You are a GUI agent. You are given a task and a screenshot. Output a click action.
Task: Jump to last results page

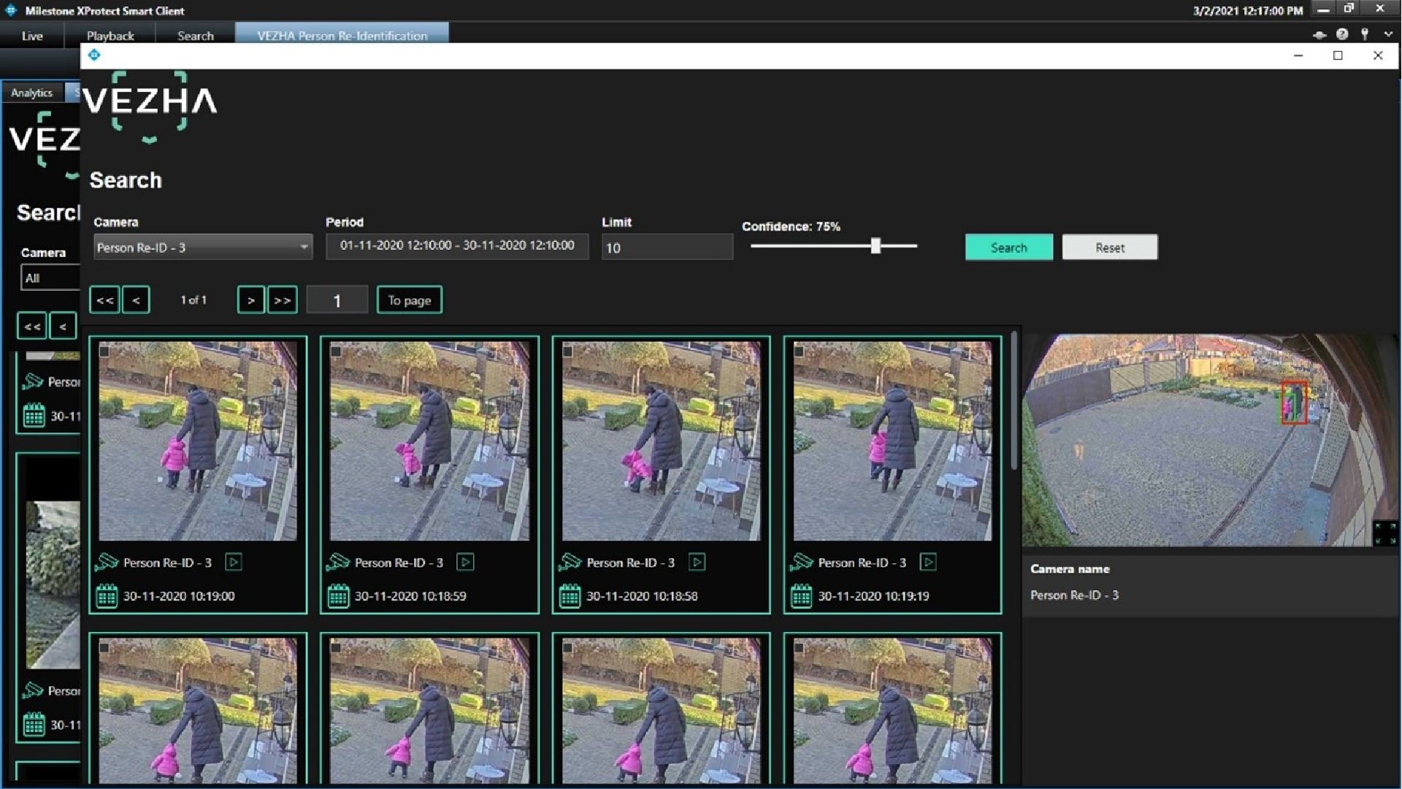[283, 300]
